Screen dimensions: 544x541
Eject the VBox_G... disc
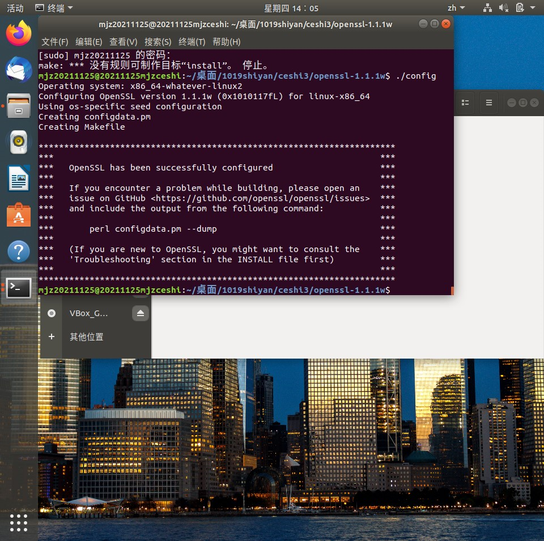(x=141, y=313)
